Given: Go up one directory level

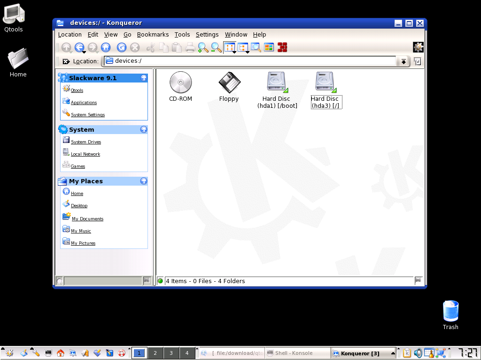Looking at the screenshot, I should pyautogui.click(x=66, y=47).
